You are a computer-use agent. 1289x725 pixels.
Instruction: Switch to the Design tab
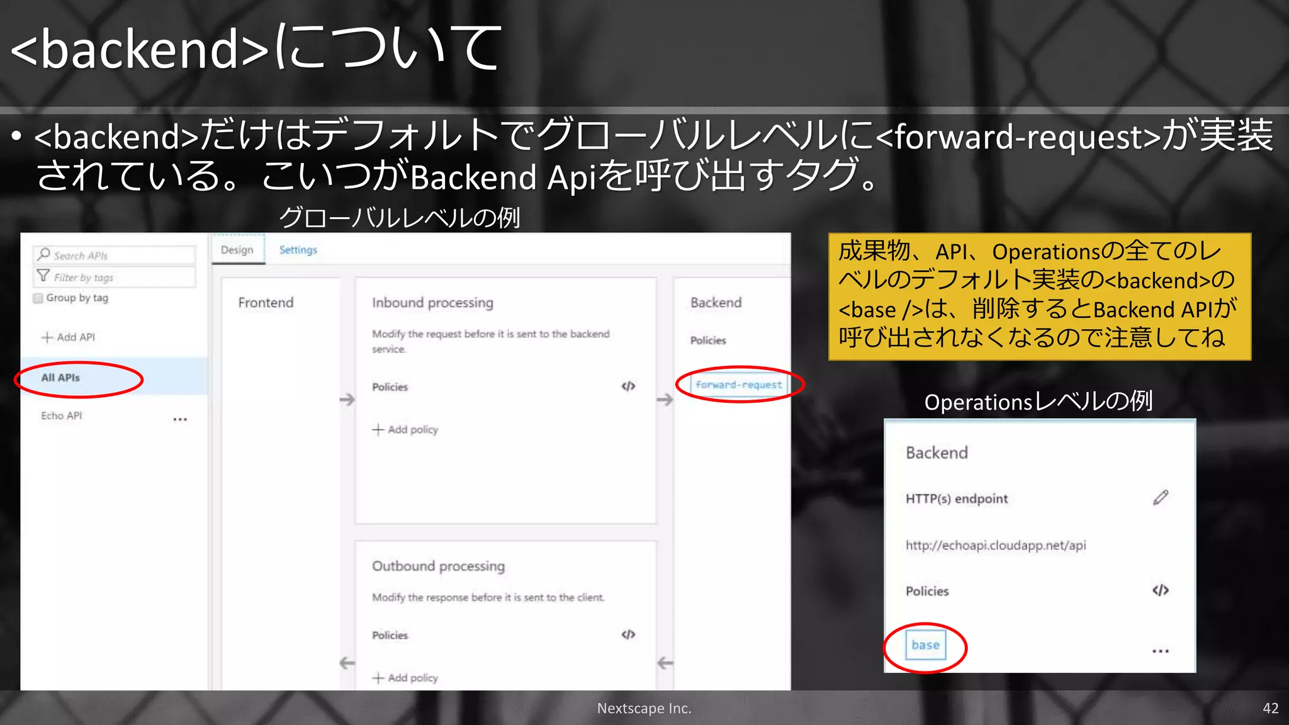237,250
